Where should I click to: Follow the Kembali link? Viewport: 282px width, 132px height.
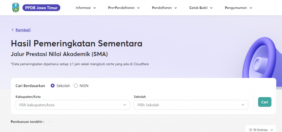click(x=23, y=30)
